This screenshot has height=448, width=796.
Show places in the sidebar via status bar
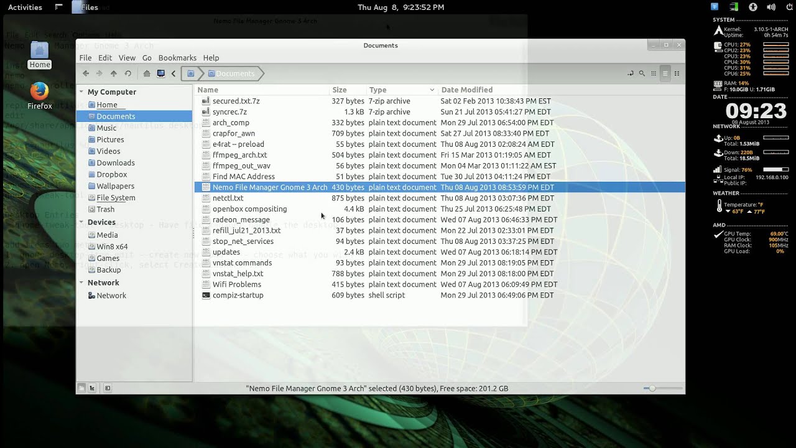point(81,388)
